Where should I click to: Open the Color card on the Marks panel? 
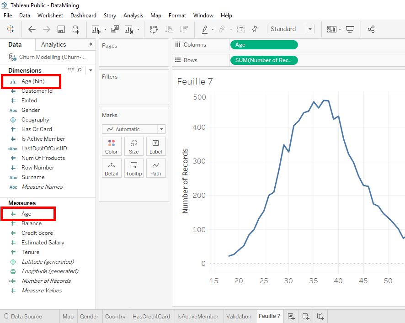pyautogui.click(x=112, y=146)
